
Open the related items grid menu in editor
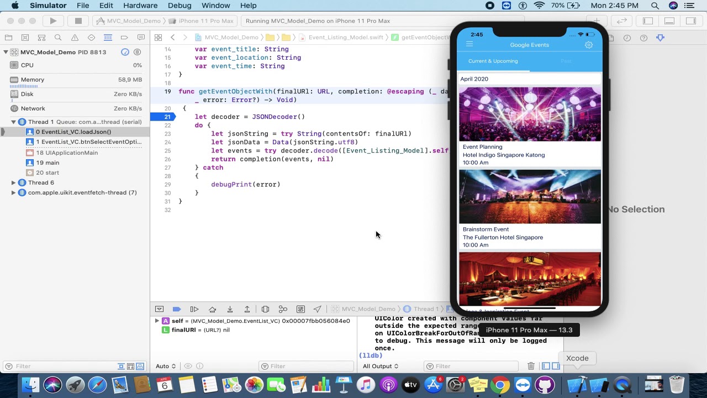[x=158, y=38]
